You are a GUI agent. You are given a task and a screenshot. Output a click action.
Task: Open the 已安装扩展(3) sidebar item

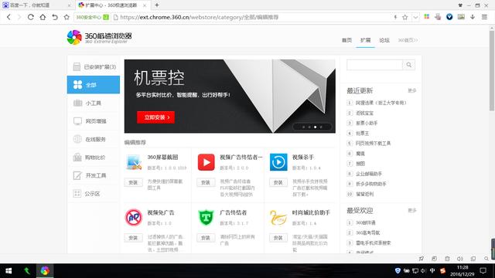point(94,66)
